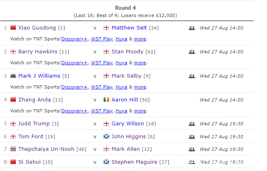This screenshot has width=267, height=171.
Task: Open head-to-head icon for Judd Trump match
Action: pyautogui.click(x=192, y=124)
